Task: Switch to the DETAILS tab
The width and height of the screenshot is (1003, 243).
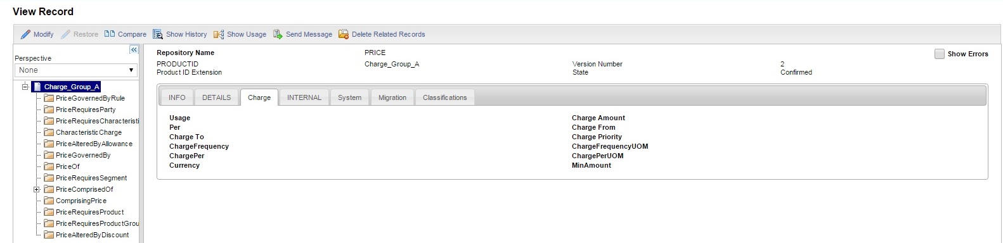Action: (x=216, y=97)
